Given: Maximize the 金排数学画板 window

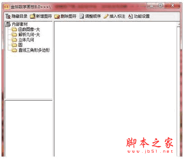Looking at the screenshot, I should (160, 6).
